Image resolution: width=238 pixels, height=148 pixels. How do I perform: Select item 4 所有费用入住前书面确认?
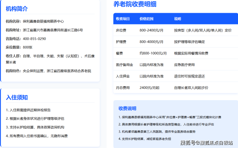(x=37, y=136)
